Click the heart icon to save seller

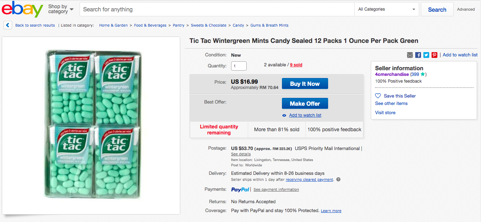(378, 96)
